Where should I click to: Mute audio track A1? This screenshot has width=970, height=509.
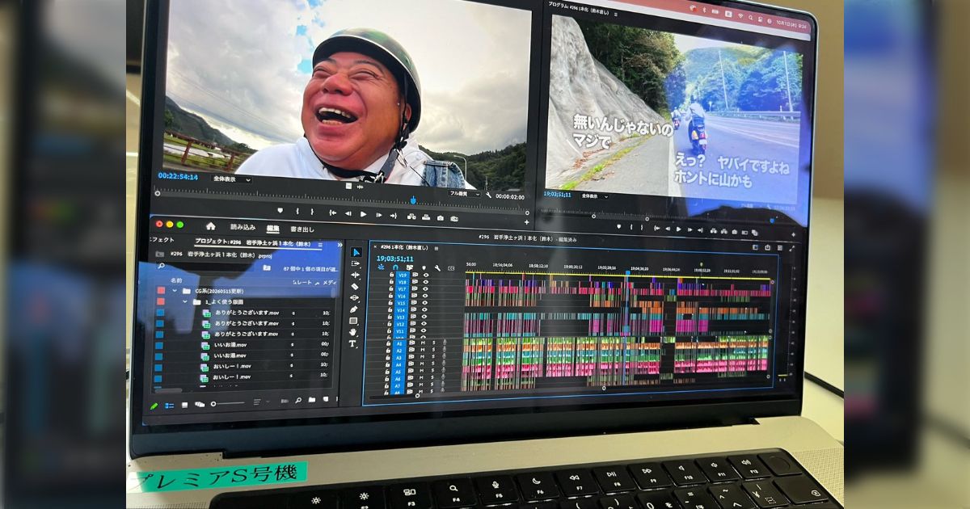tap(422, 343)
